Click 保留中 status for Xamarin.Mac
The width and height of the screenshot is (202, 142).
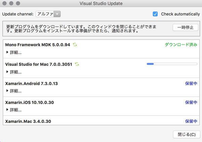click(191, 121)
